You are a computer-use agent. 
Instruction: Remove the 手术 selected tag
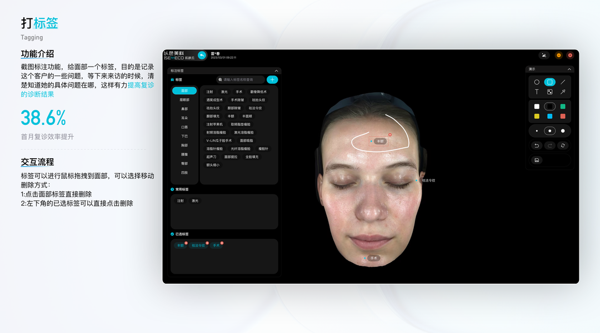(222, 243)
